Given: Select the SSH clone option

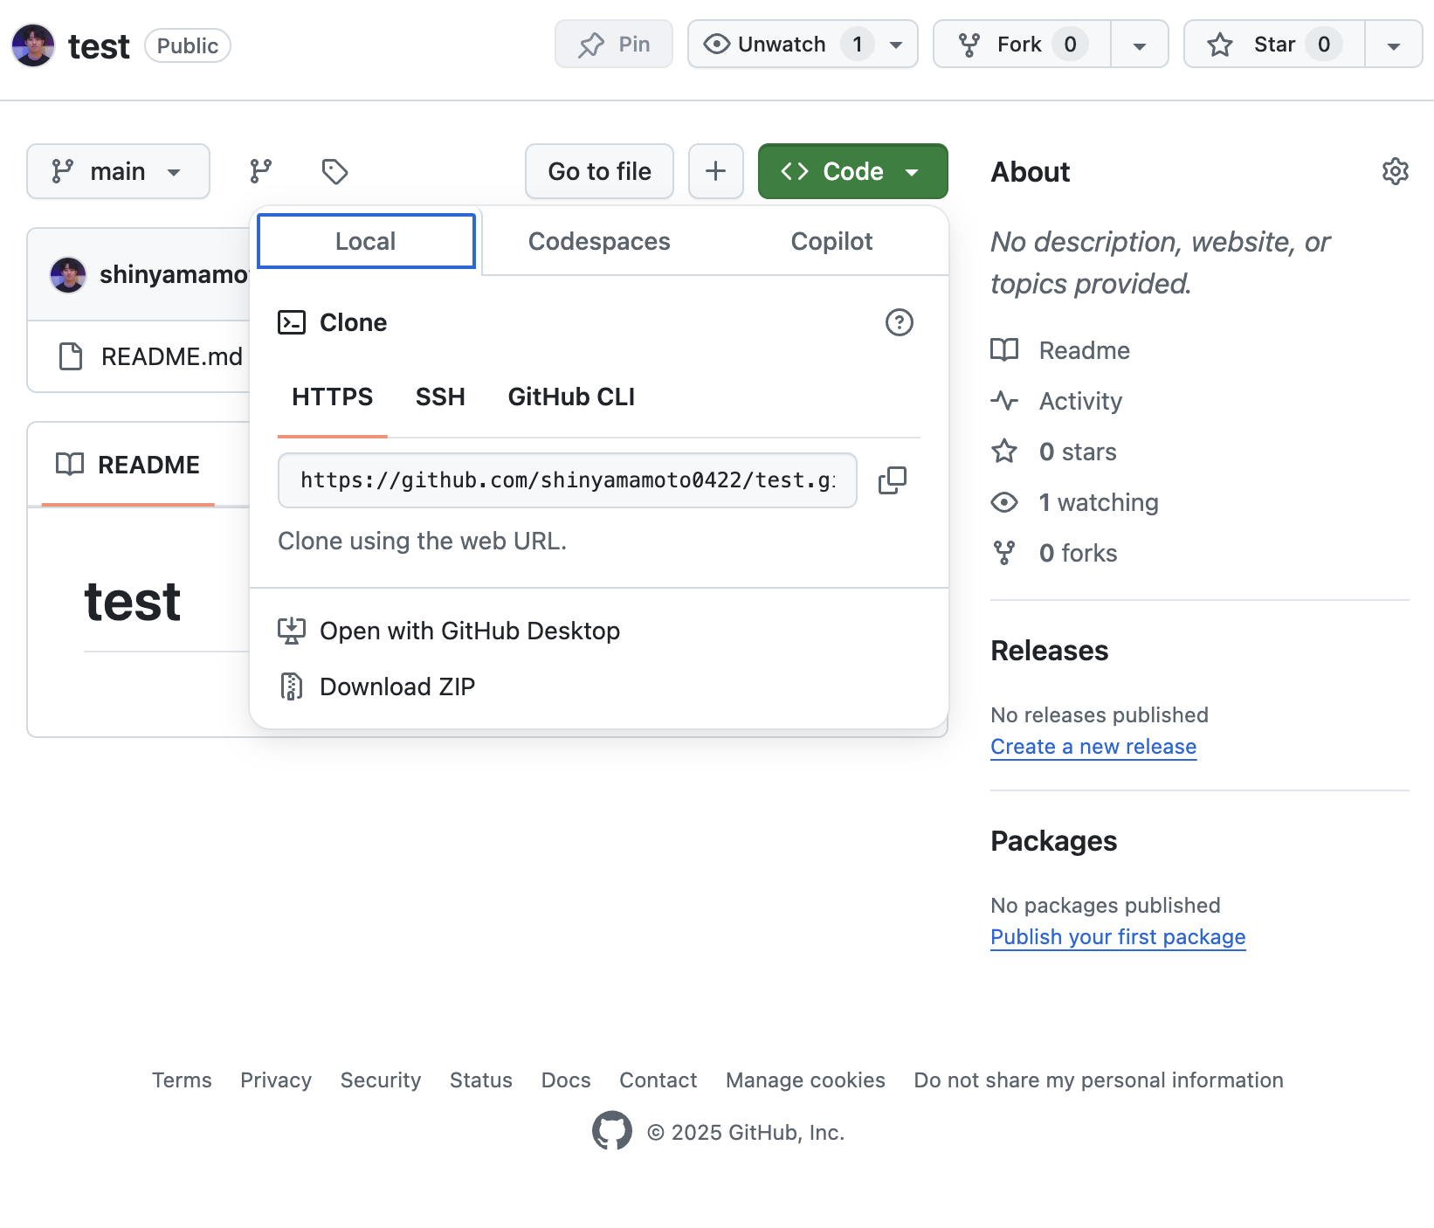Looking at the screenshot, I should (440, 397).
